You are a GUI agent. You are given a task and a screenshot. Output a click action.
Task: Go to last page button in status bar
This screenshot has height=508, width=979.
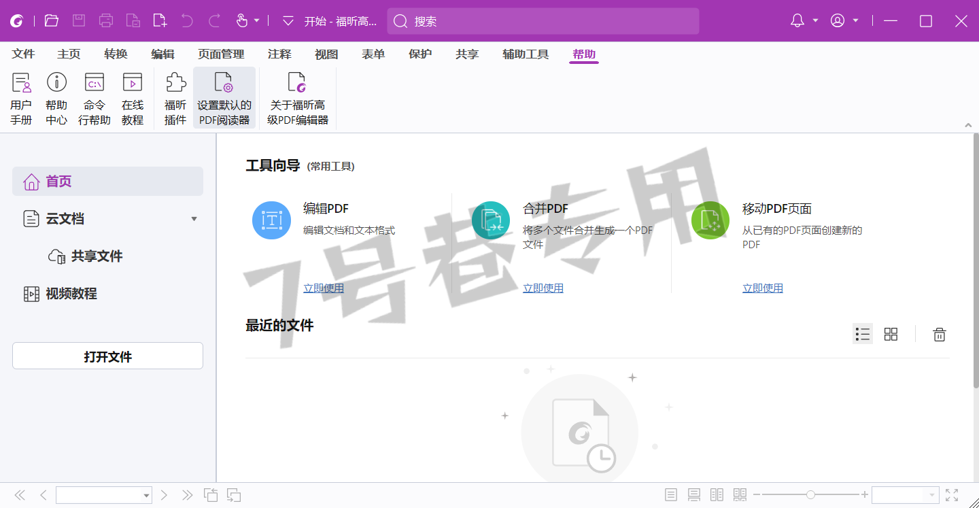pos(188,495)
